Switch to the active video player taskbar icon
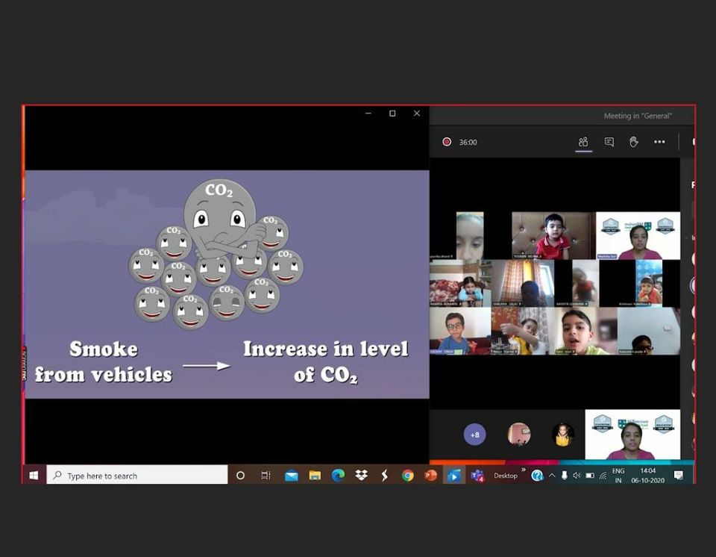The height and width of the screenshot is (557, 716). (454, 476)
